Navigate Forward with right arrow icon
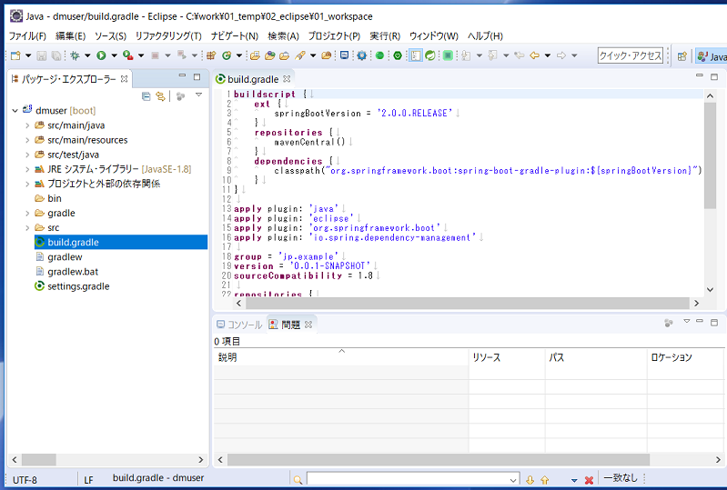Image resolution: width=727 pixels, height=490 pixels. coord(561,55)
